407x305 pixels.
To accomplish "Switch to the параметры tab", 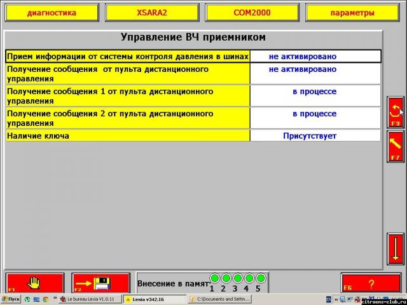I will click(x=352, y=13).
